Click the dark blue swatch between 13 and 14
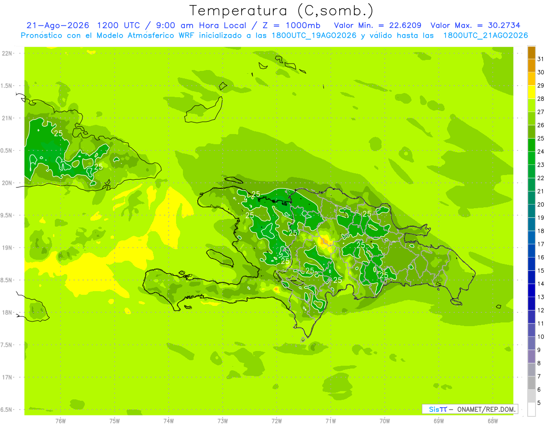 pos(531,291)
